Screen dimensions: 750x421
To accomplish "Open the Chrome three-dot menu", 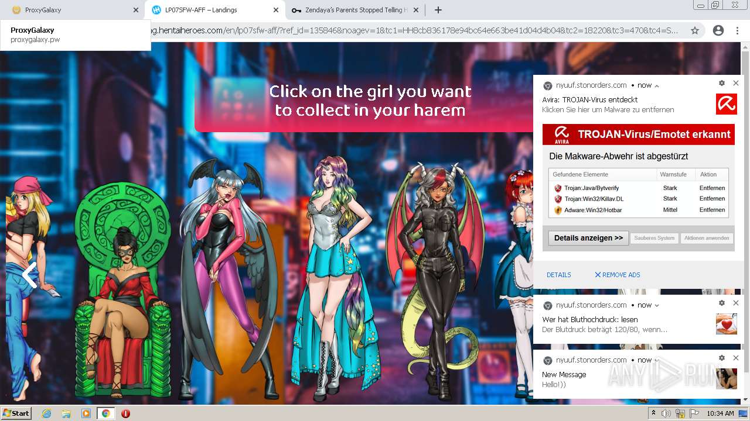I will pyautogui.click(x=737, y=30).
